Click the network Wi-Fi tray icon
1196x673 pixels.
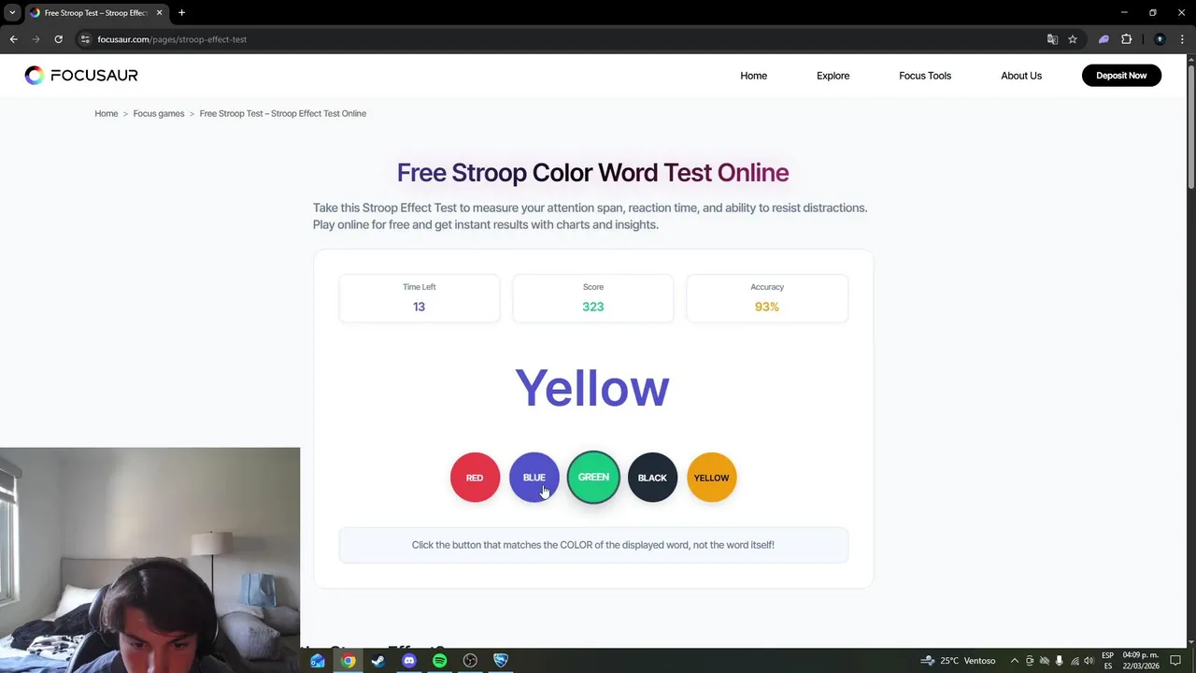(1074, 661)
